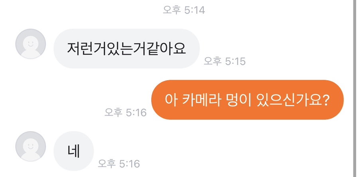Select the orange bubble 아 카메라 멍이 있으신가요?

pyautogui.click(x=247, y=100)
